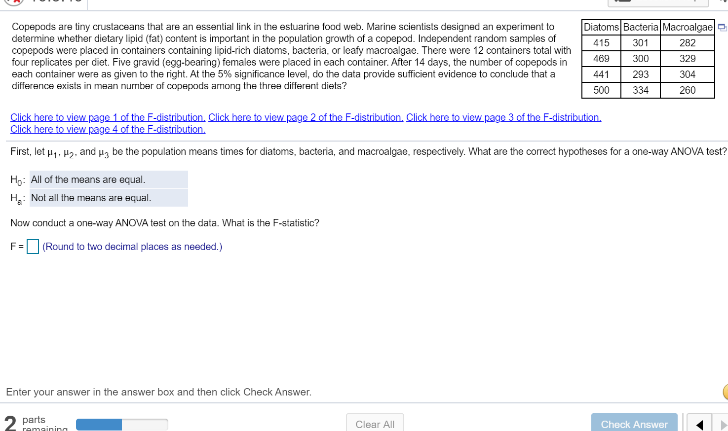Open page 1 of the F-distribution
728x431 pixels.
(x=108, y=117)
